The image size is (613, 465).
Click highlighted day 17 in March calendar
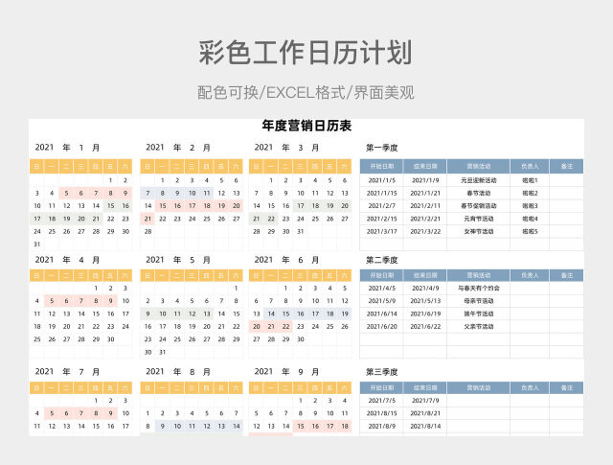[300, 206]
